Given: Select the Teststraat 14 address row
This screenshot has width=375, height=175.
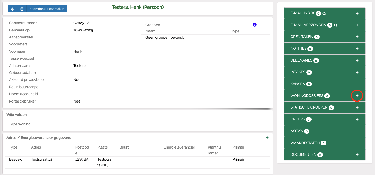Looking at the screenshot, I should [41, 160].
